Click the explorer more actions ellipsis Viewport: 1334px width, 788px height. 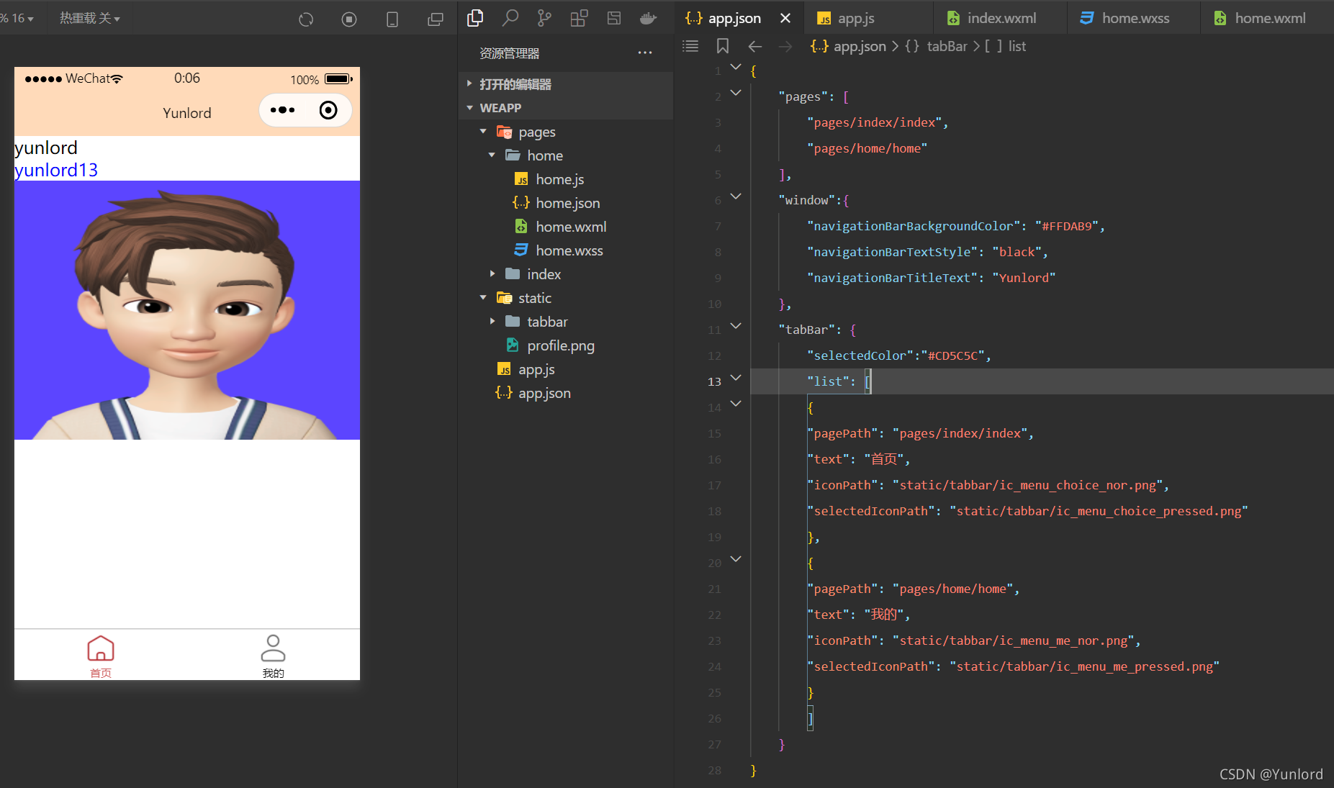pyautogui.click(x=645, y=53)
